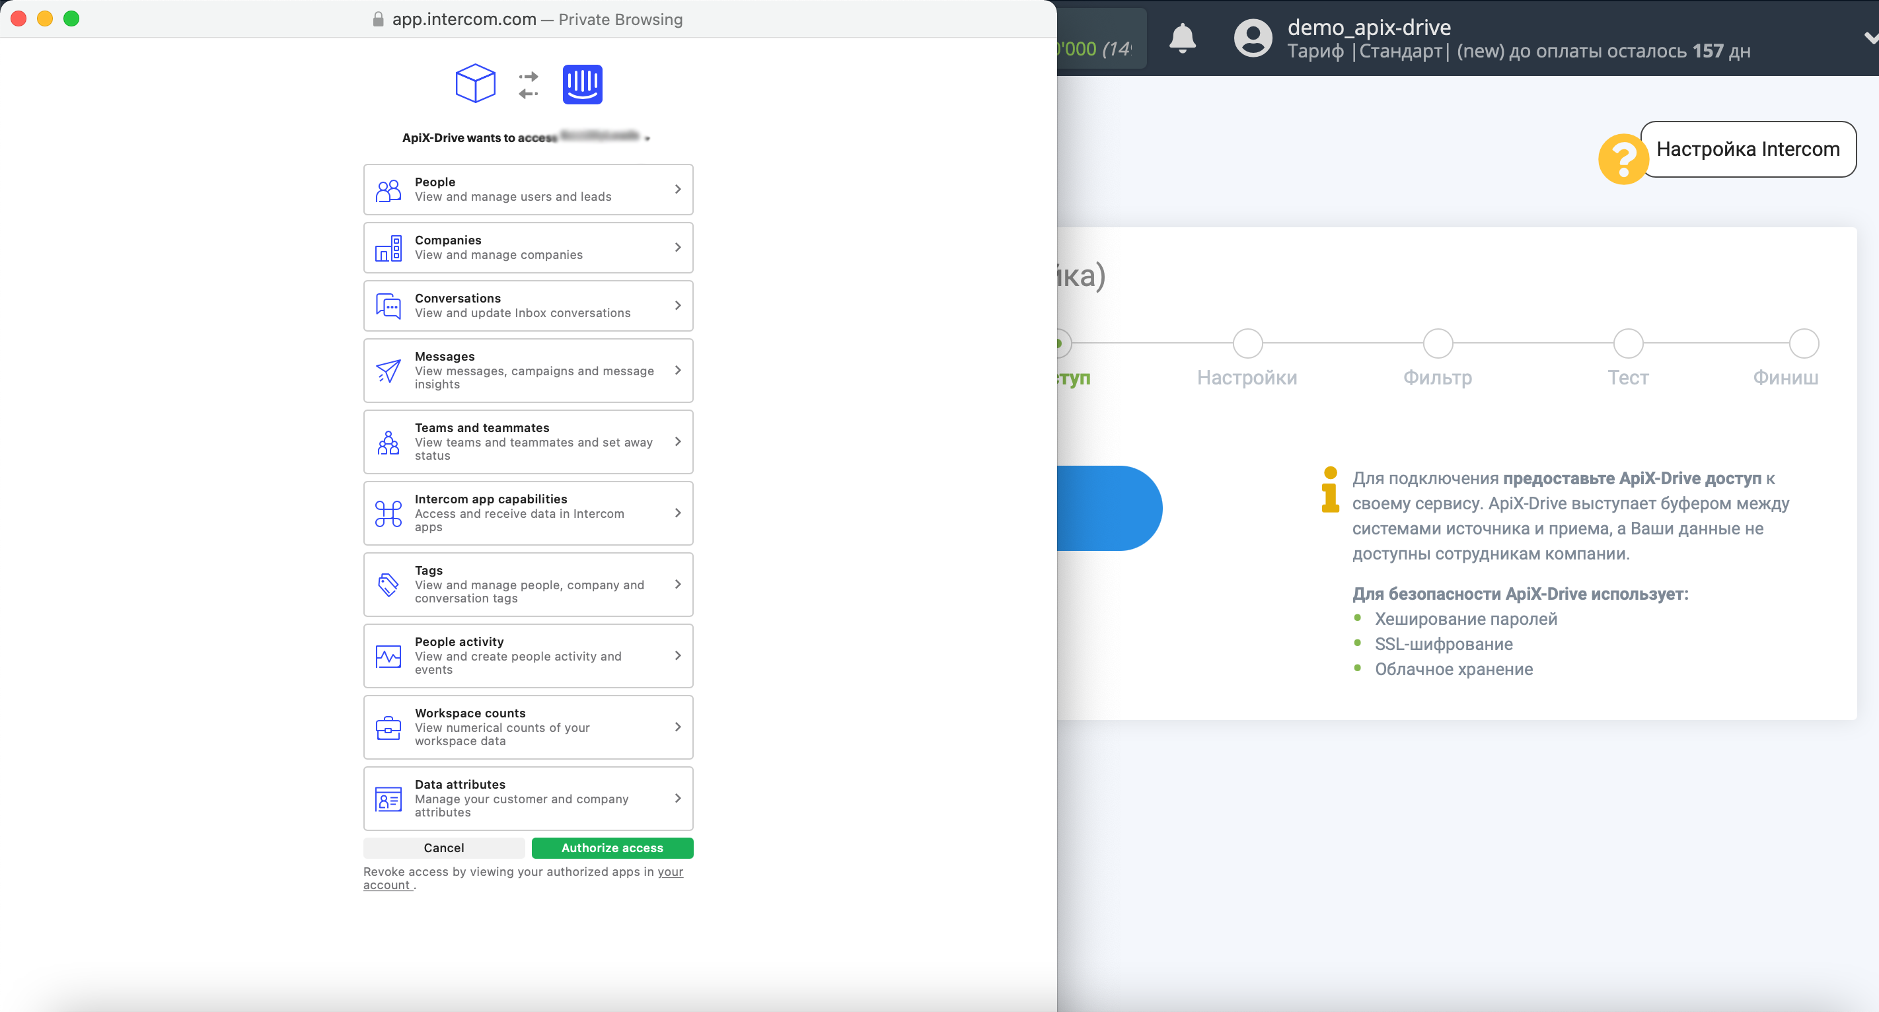The width and height of the screenshot is (1879, 1012).
Task: Click the People icon in permissions list
Action: (390, 190)
